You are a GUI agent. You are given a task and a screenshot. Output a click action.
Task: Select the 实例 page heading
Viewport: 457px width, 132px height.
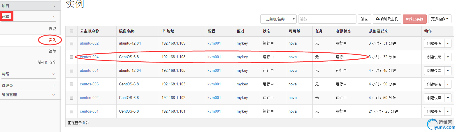(75, 4)
